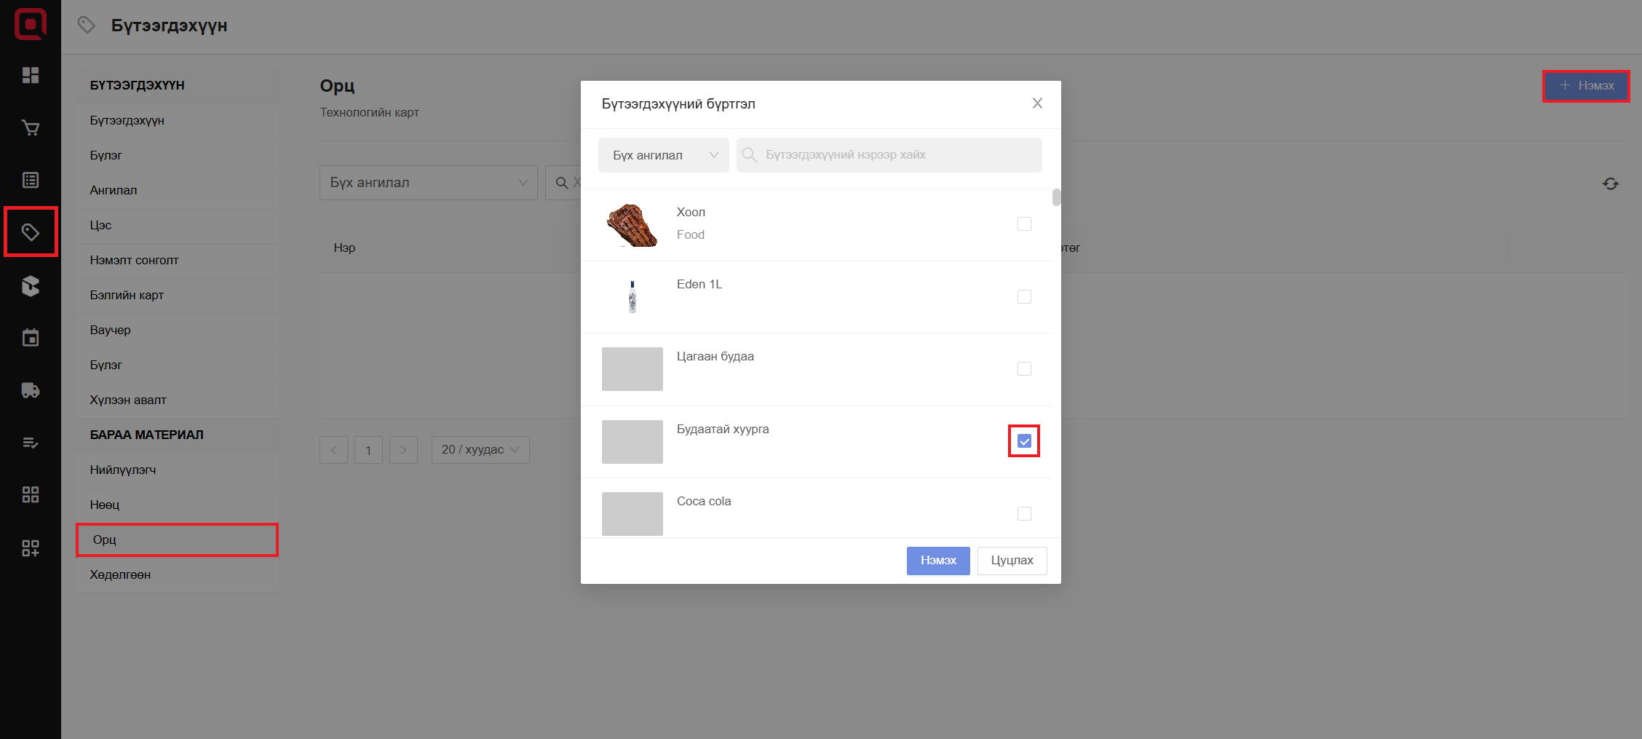Expand the Бүх ангилал dropdown in dialog
1642x739 pixels.
click(x=663, y=155)
